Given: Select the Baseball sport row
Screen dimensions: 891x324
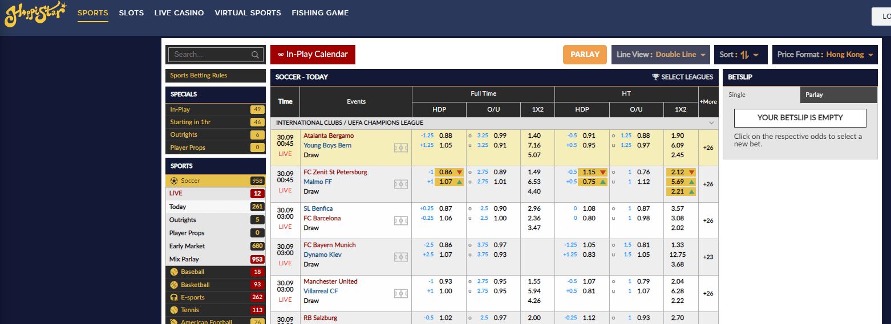Looking at the screenshot, I should (x=216, y=272).
